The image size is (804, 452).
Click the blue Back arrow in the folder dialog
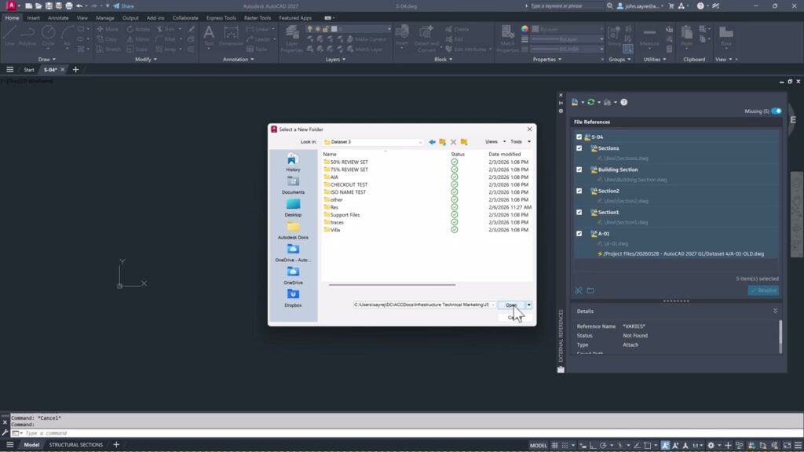click(432, 142)
